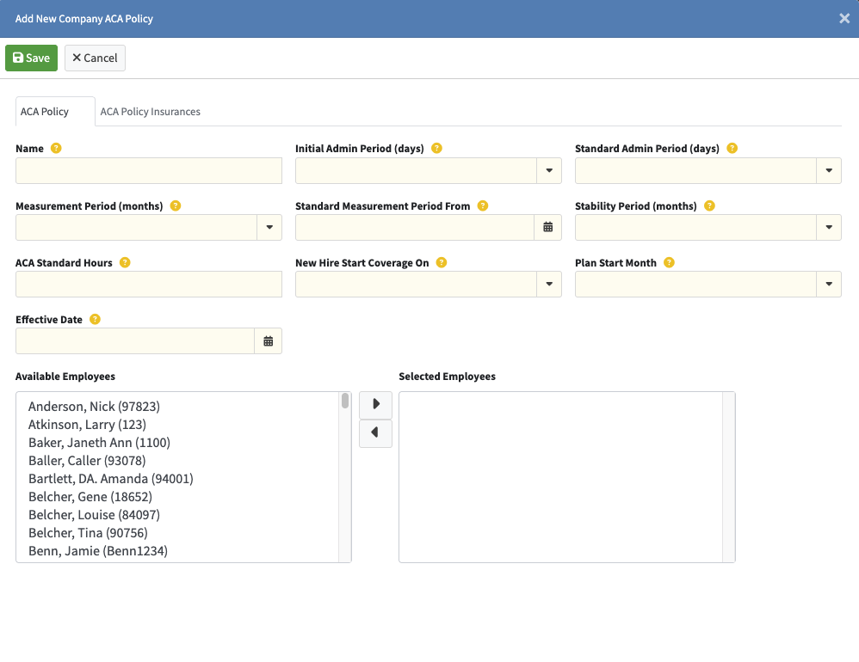Click help icon beside ACA Standard Hours
The width and height of the screenshot is (859, 662).
[x=125, y=263]
